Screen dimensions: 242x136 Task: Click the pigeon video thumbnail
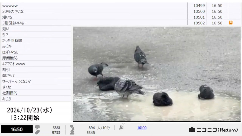[x=157, y=74]
